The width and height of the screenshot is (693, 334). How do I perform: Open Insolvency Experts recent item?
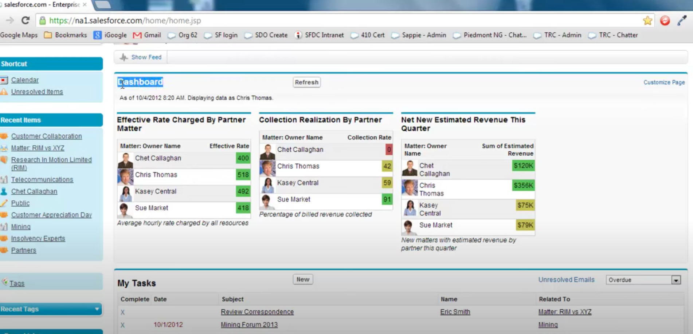tap(38, 238)
